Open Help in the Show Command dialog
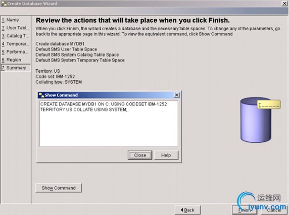 [x=166, y=155]
